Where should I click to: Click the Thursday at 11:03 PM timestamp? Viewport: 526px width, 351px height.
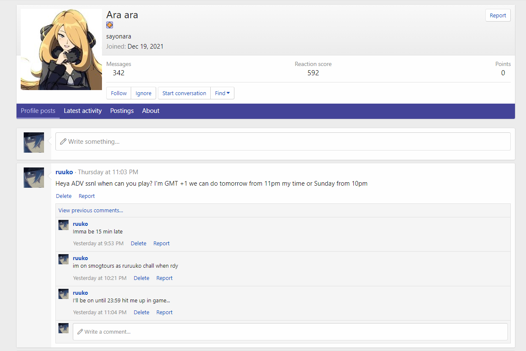(108, 172)
